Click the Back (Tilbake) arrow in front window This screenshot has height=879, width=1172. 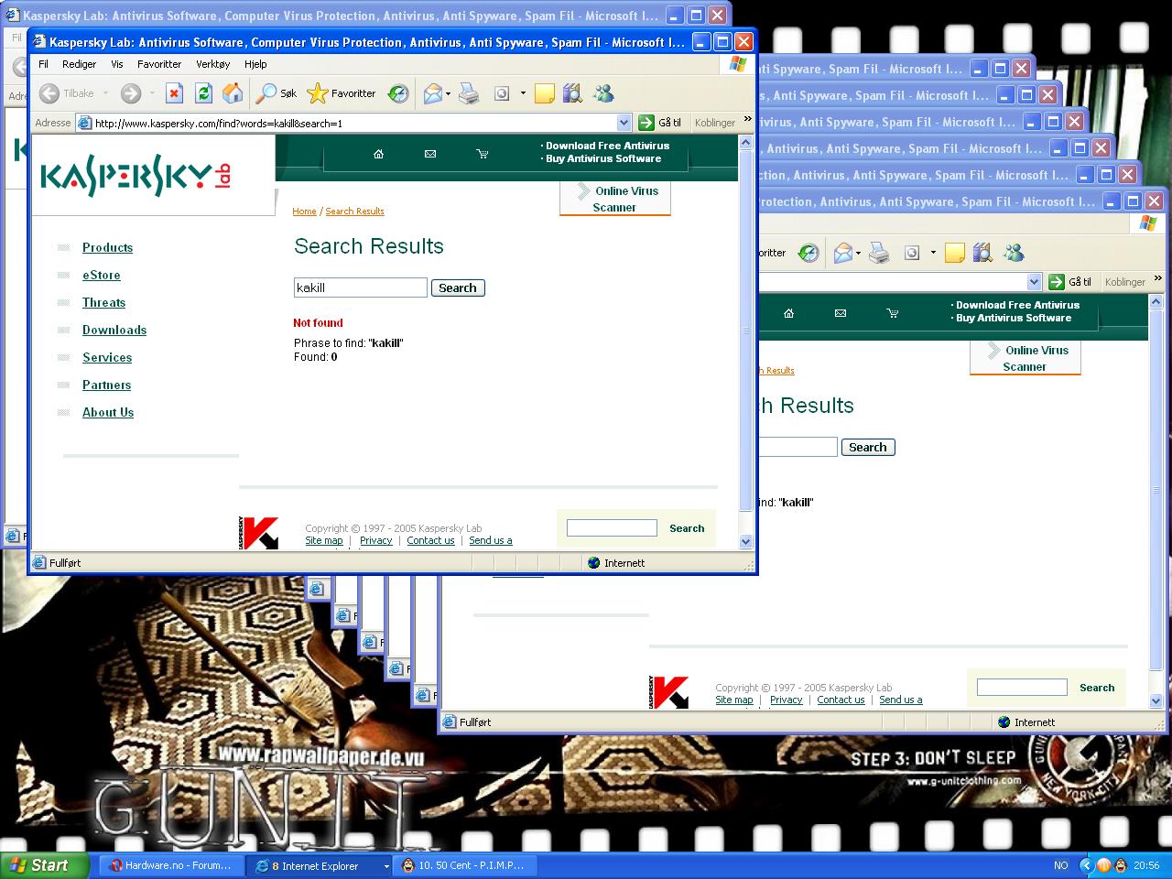tap(49, 93)
